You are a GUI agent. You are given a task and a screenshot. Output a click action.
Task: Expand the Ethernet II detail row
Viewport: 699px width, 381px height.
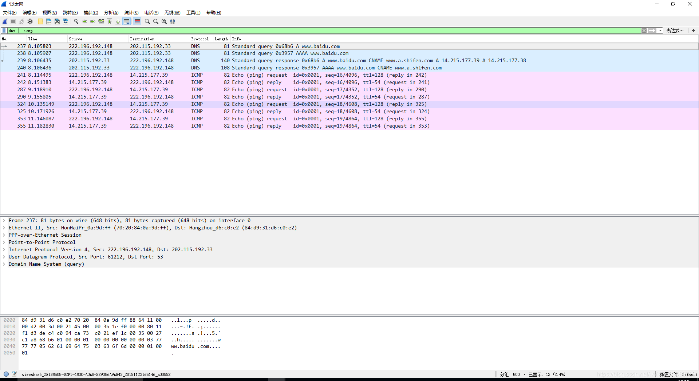[4, 228]
